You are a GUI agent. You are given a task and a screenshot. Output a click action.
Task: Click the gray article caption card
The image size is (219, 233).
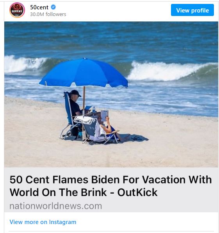[111, 190]
